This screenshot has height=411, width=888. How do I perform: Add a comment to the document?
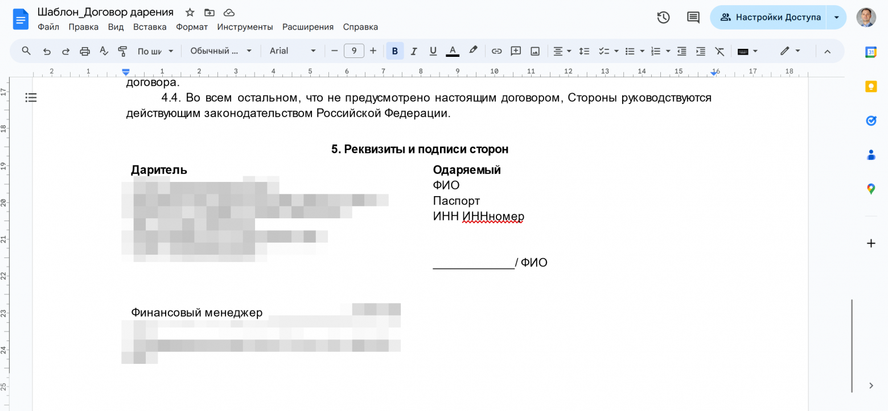[x=516, y=51]
